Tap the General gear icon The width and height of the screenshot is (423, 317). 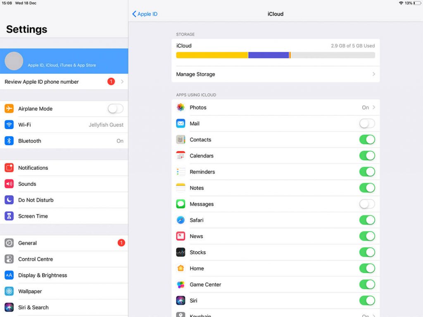[x=9, y=243]
